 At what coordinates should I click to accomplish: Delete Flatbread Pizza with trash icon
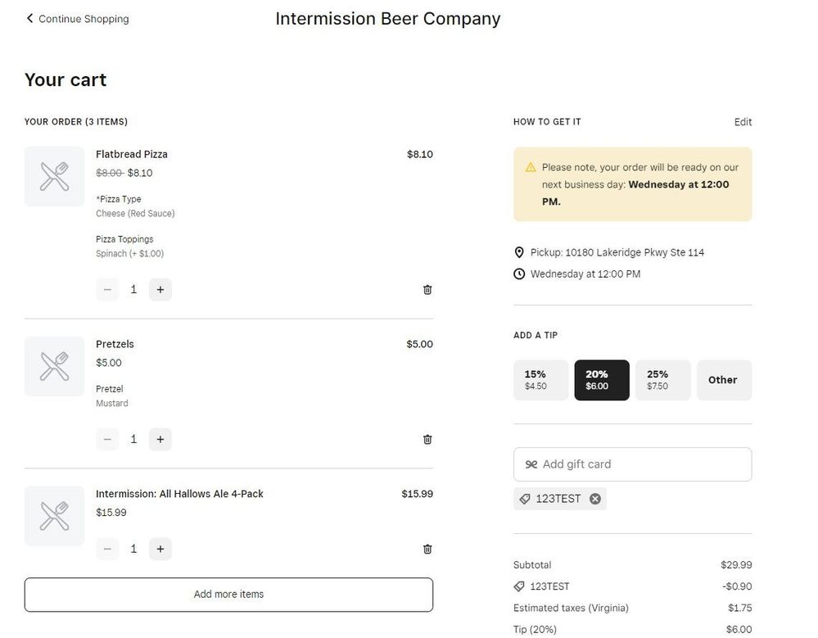pos(427,290)
